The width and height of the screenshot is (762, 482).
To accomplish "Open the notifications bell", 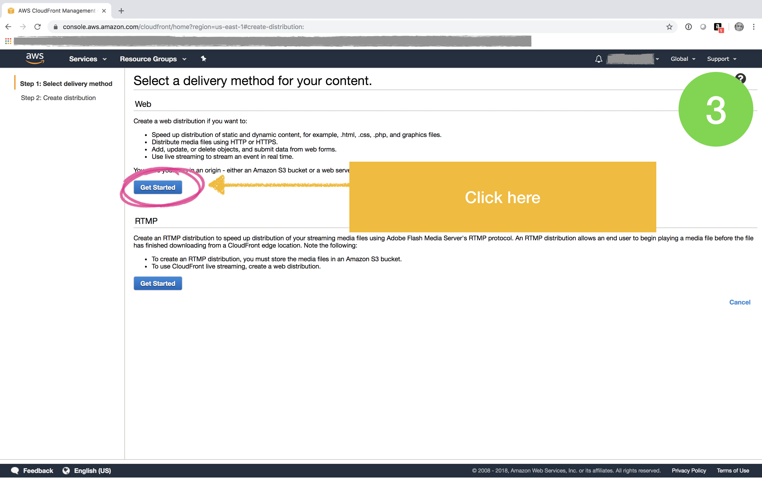I will click(x=598, y=59).
